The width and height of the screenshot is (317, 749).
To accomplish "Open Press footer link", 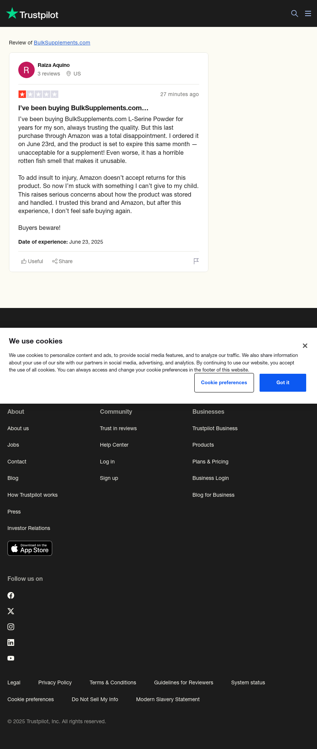I will 14,512.
